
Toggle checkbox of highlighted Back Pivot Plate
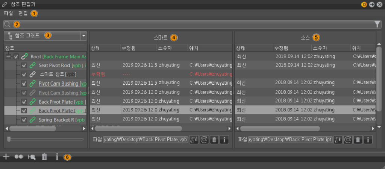tap(24, 111)
